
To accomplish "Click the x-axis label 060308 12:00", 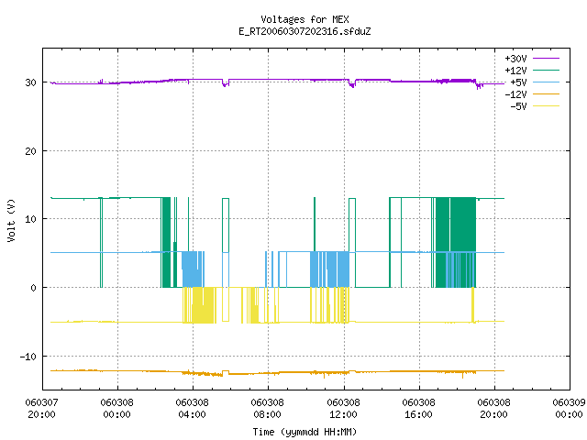I will [343, 409].
